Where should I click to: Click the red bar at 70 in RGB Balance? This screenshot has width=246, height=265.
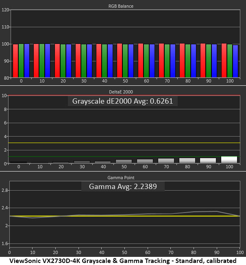(x=161, y=60)
